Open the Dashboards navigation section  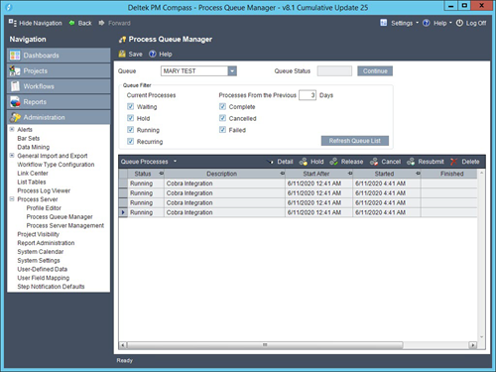(59, 56)
